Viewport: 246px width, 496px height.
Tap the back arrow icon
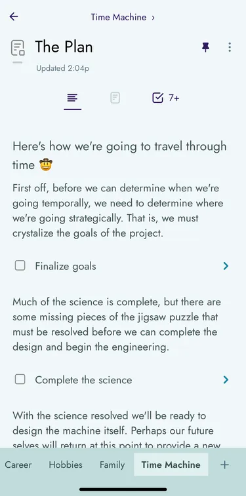pos(14,16)
